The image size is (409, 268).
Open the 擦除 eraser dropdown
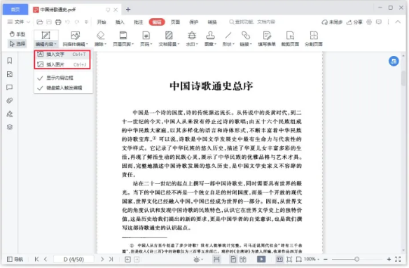point(100,38)
